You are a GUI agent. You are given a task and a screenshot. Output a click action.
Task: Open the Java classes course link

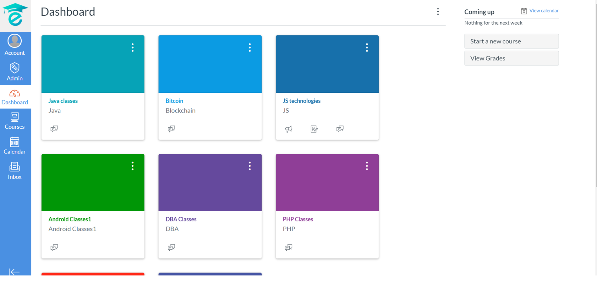(63, 101)
